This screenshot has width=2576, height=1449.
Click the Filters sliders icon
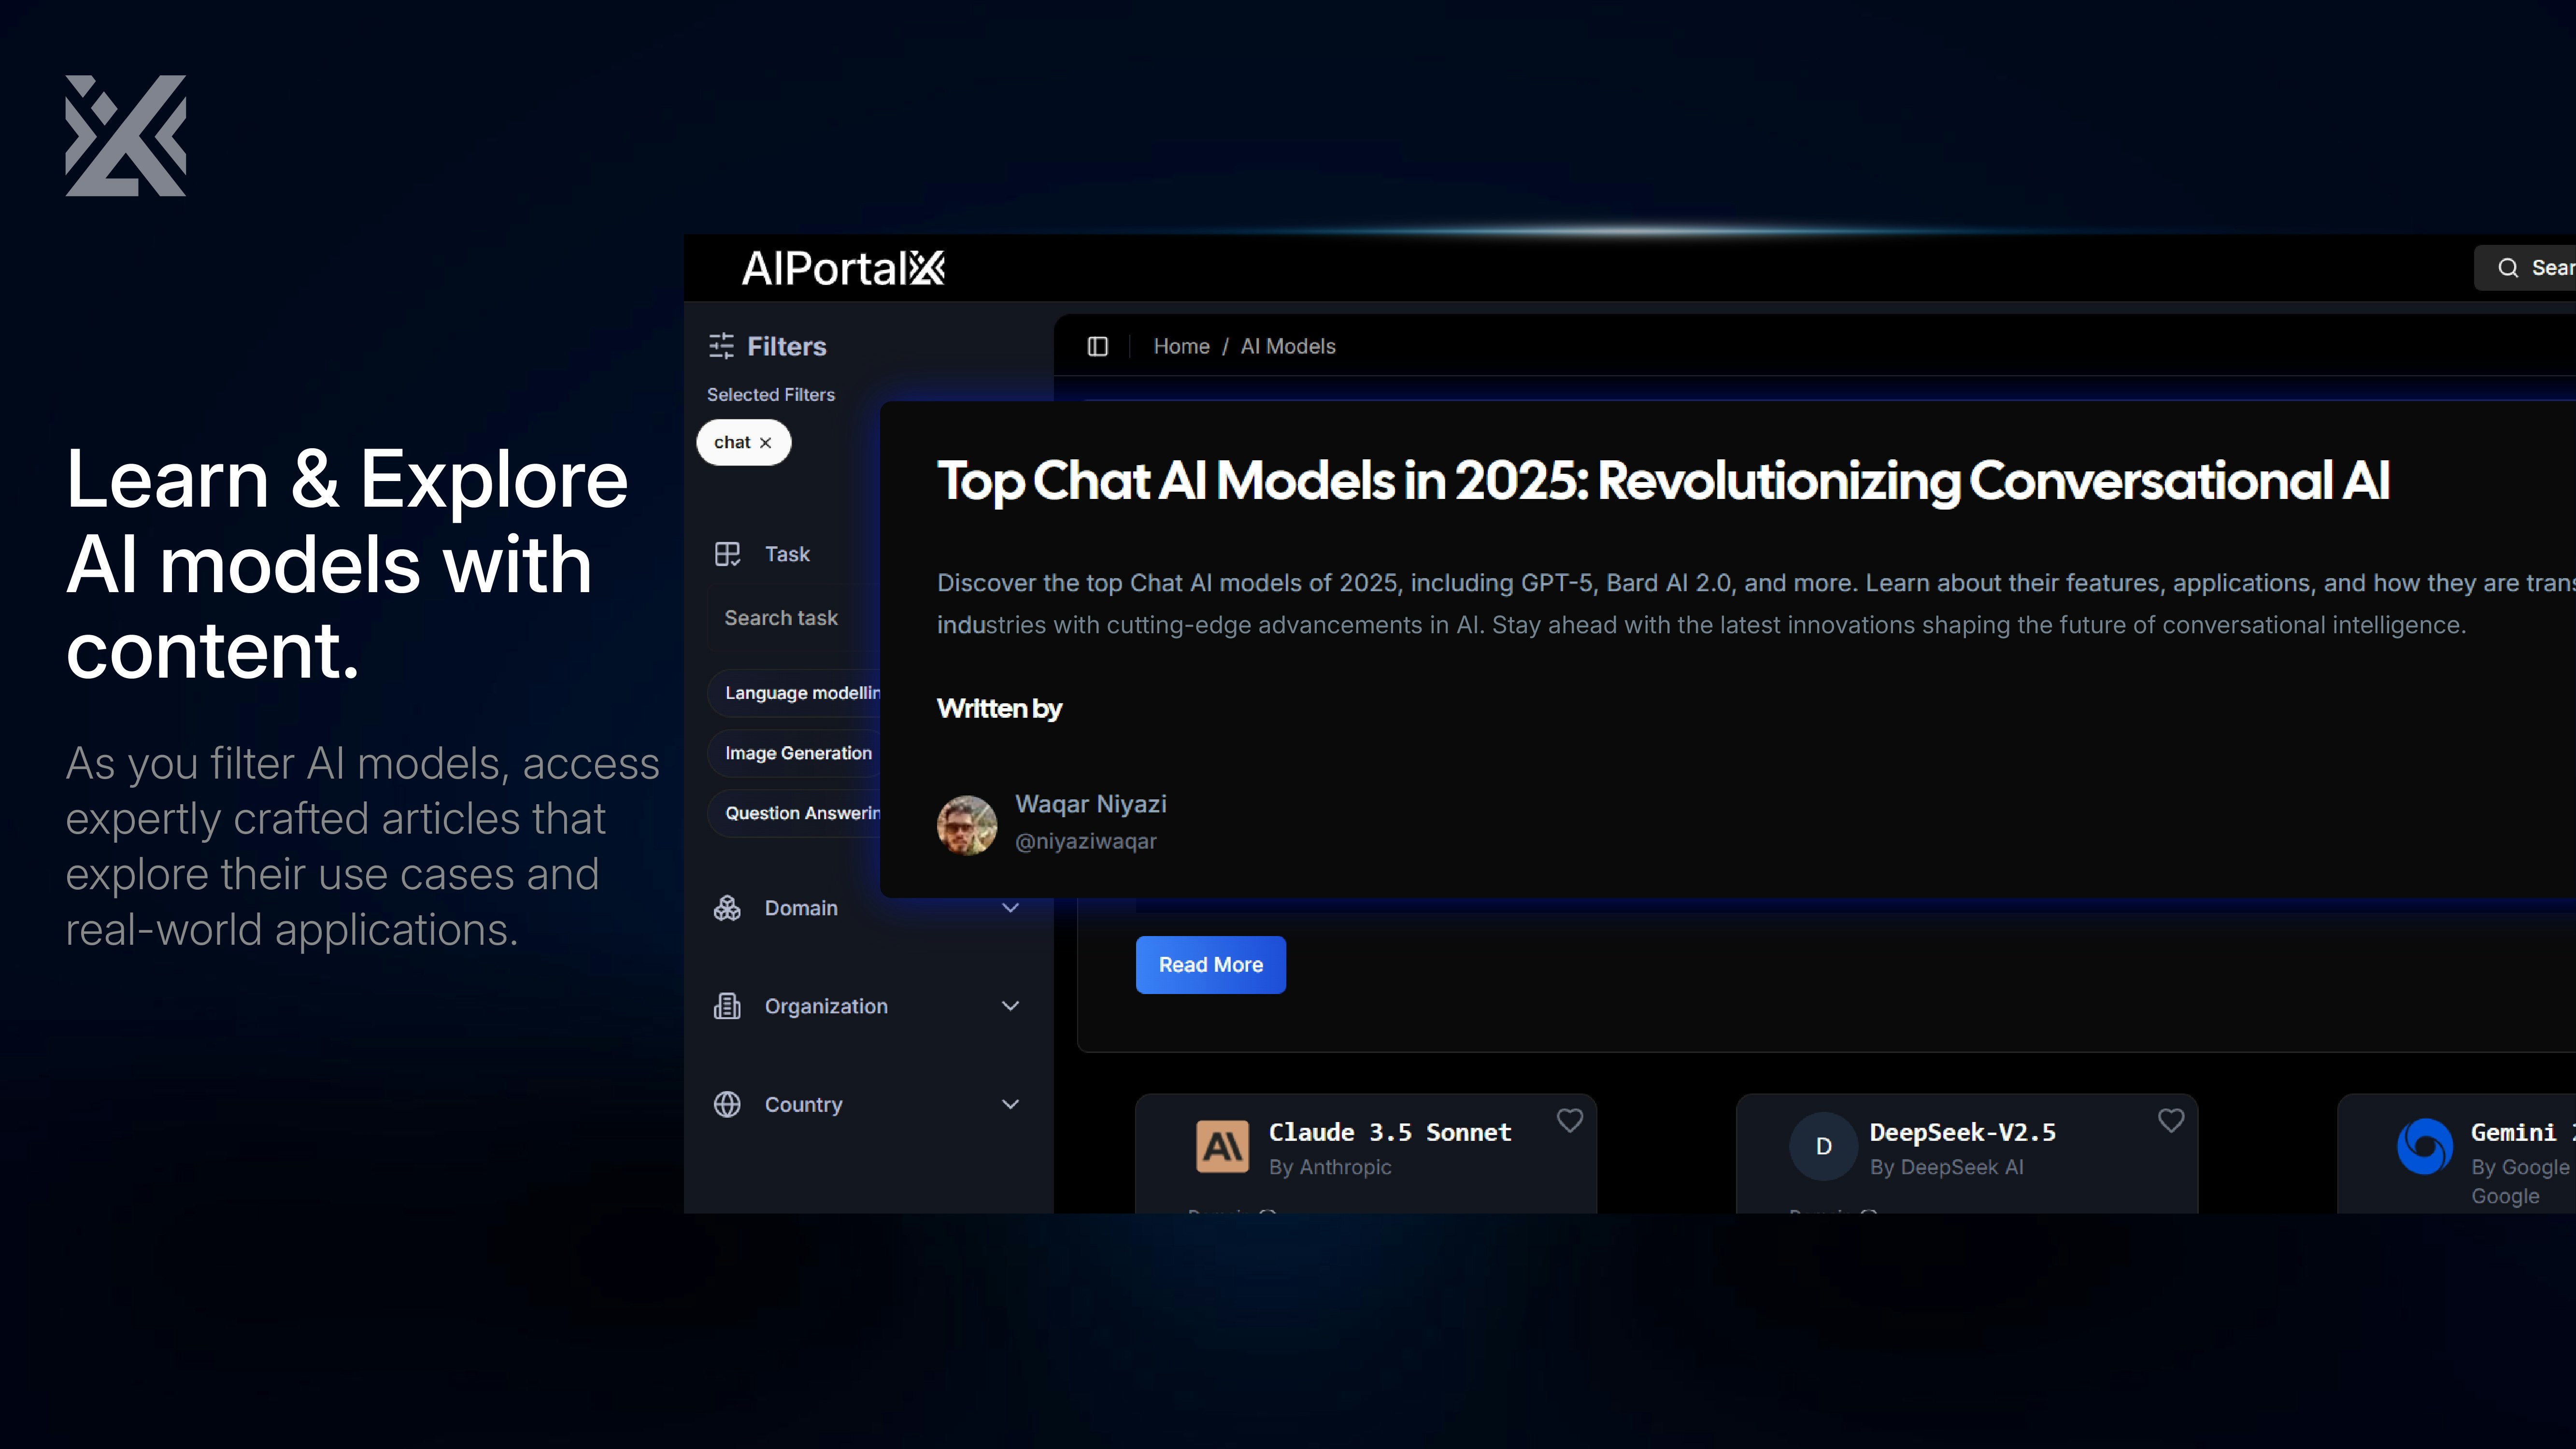[x=721, y=346]
